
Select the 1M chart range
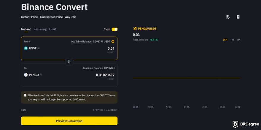(238, 40)
